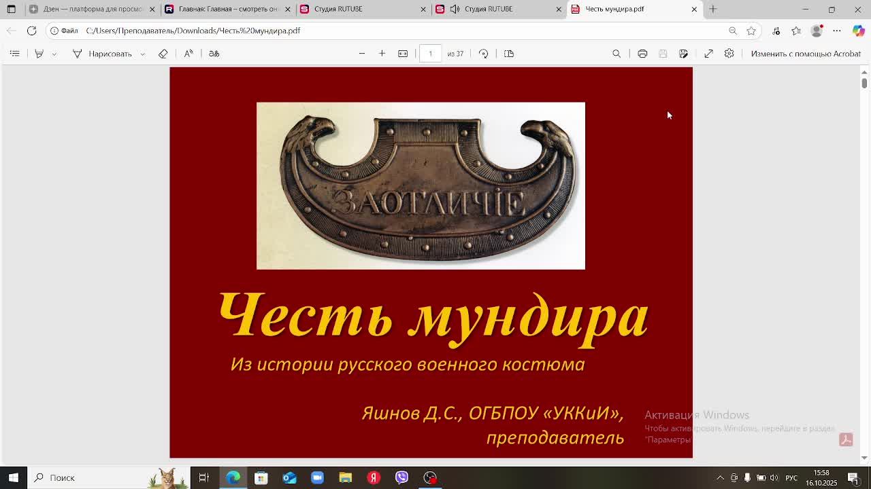Open Task View on taskbar
The width and height of the screenshot is (871, 489).
[x=203, y=477]
